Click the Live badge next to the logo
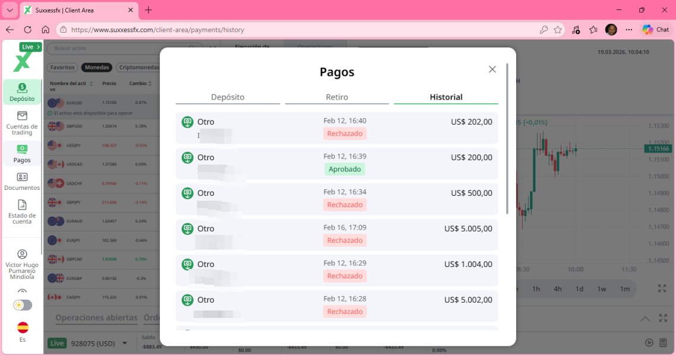Screen dimensions: 676x356 (x=30, y=46)
